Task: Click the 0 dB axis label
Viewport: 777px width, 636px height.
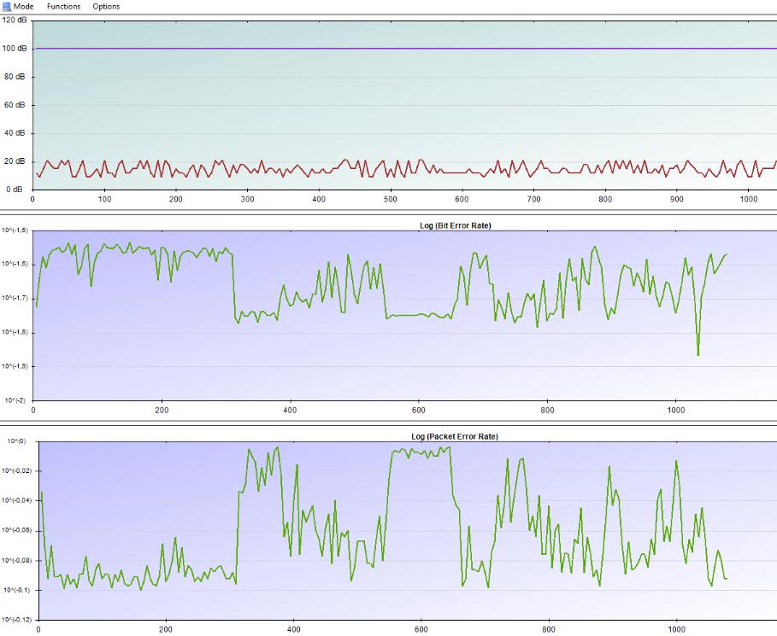Action: 15,190
